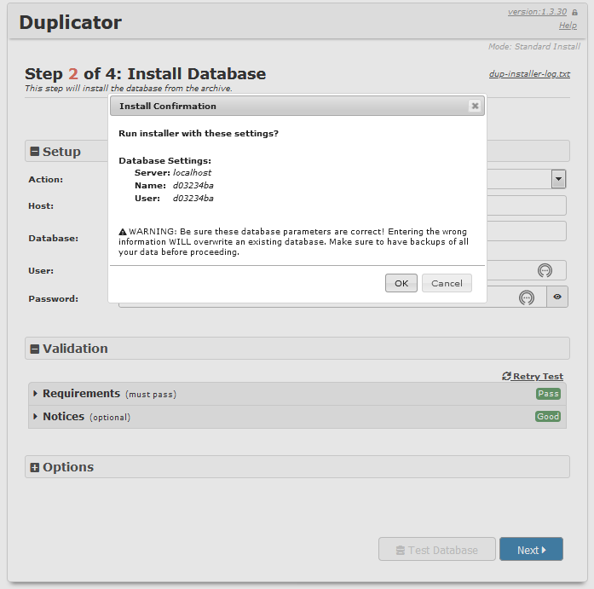Click into the Host input field
This screenshot has height=589, width=594.
coord(527,205)
